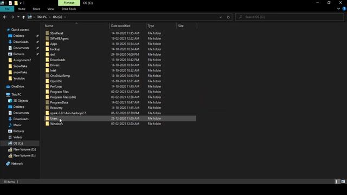Image resolution: width=347 pixels, height=195 pixels.
Task: Click the Forward navigation arrow
Action: (x=12, y=17)
